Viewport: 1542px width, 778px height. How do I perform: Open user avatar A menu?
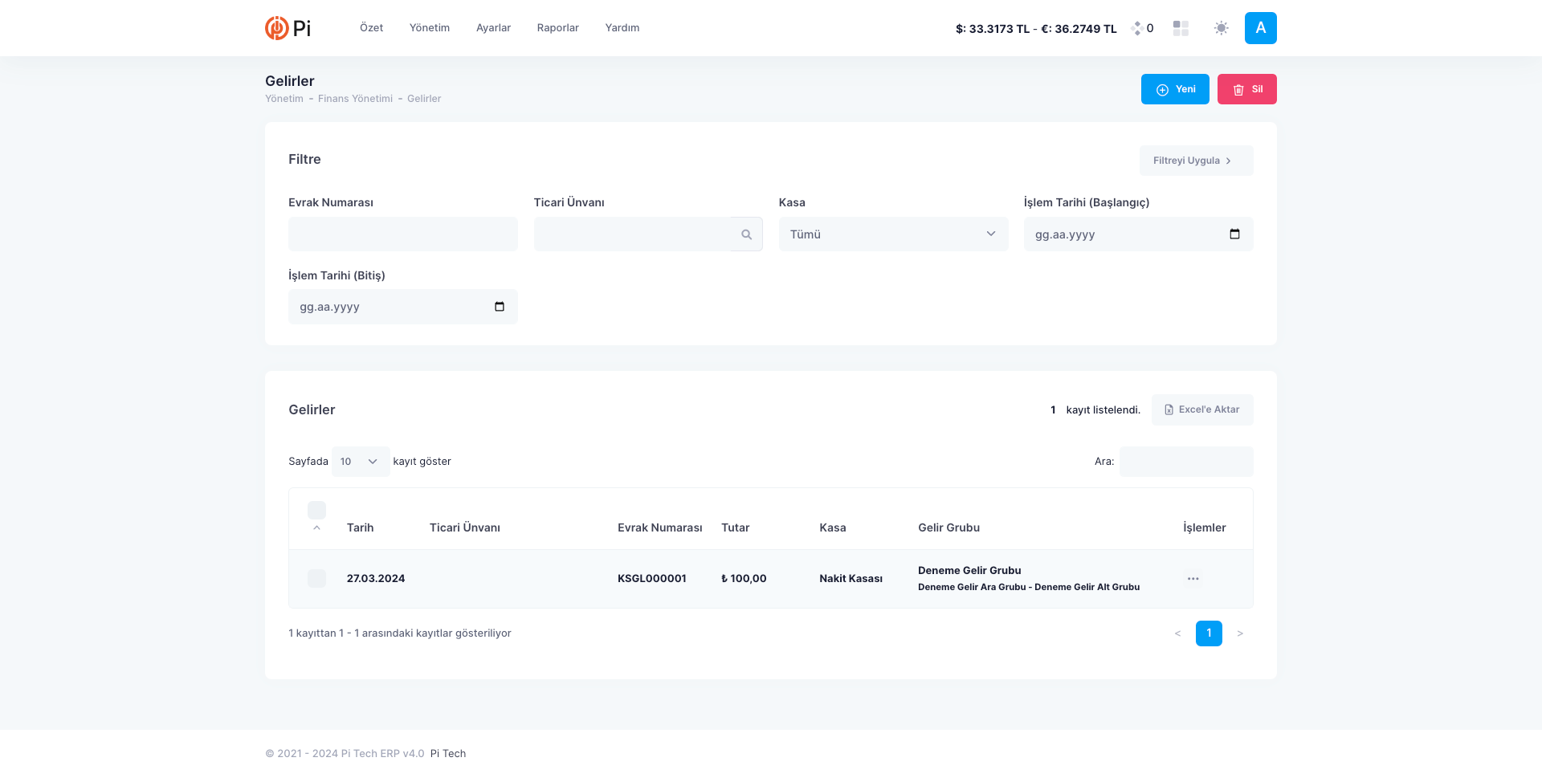pos(1260,28)
